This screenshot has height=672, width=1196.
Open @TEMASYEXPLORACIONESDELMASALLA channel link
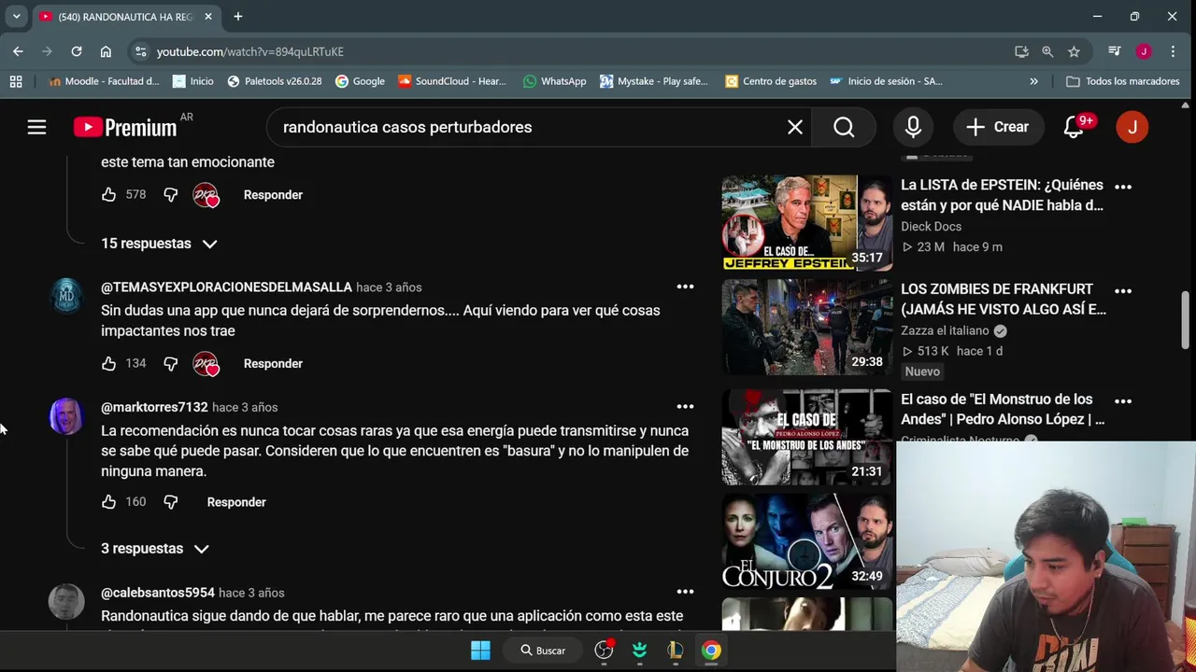click(226, 287)
